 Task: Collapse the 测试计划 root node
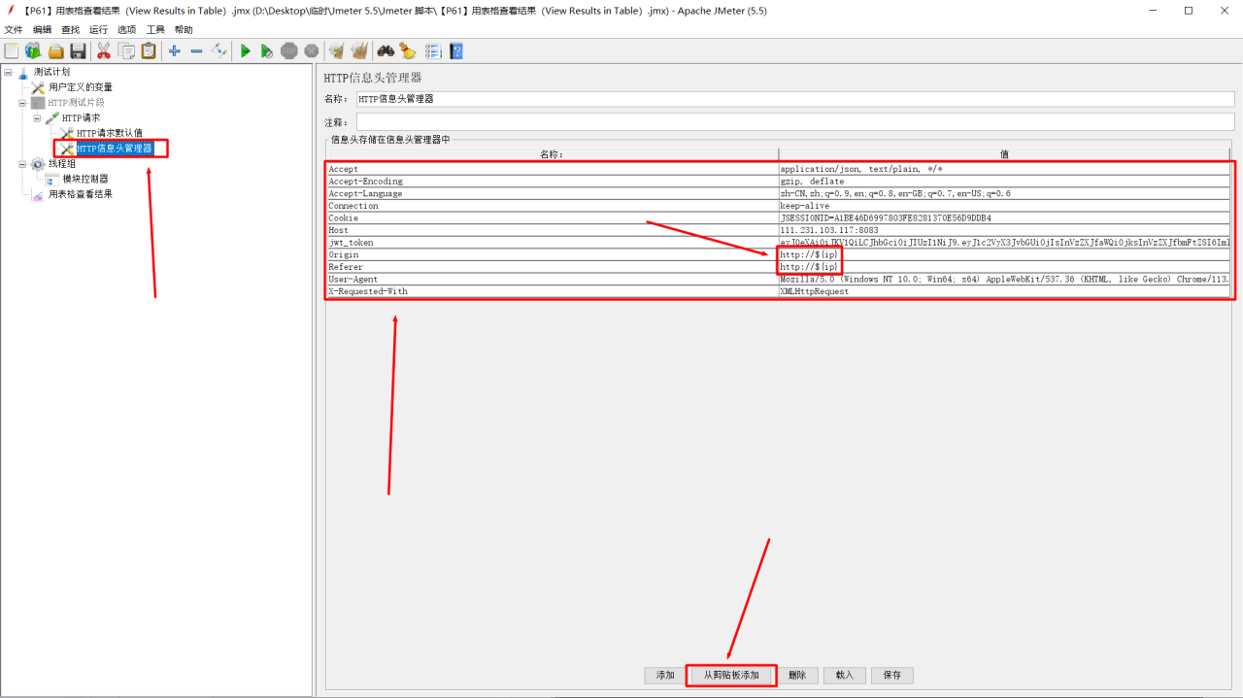(x=8, y=72)
